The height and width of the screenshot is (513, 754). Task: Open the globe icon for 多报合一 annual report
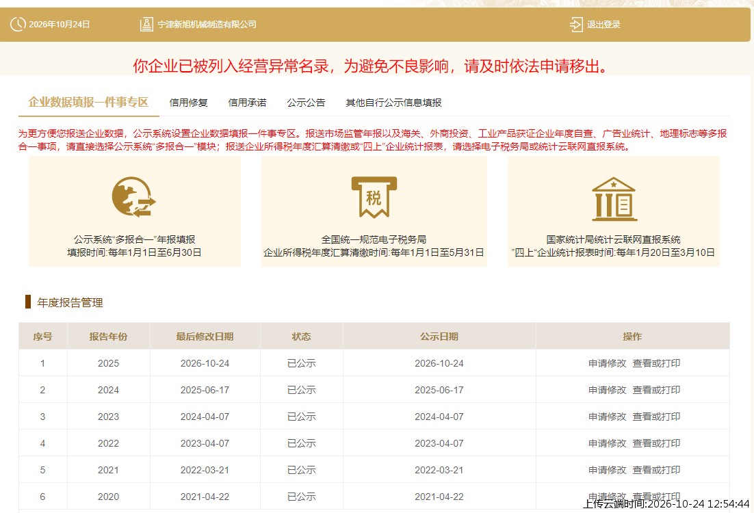133,196
